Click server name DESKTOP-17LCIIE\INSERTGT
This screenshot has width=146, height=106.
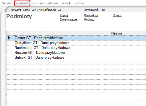pos(42,10)
